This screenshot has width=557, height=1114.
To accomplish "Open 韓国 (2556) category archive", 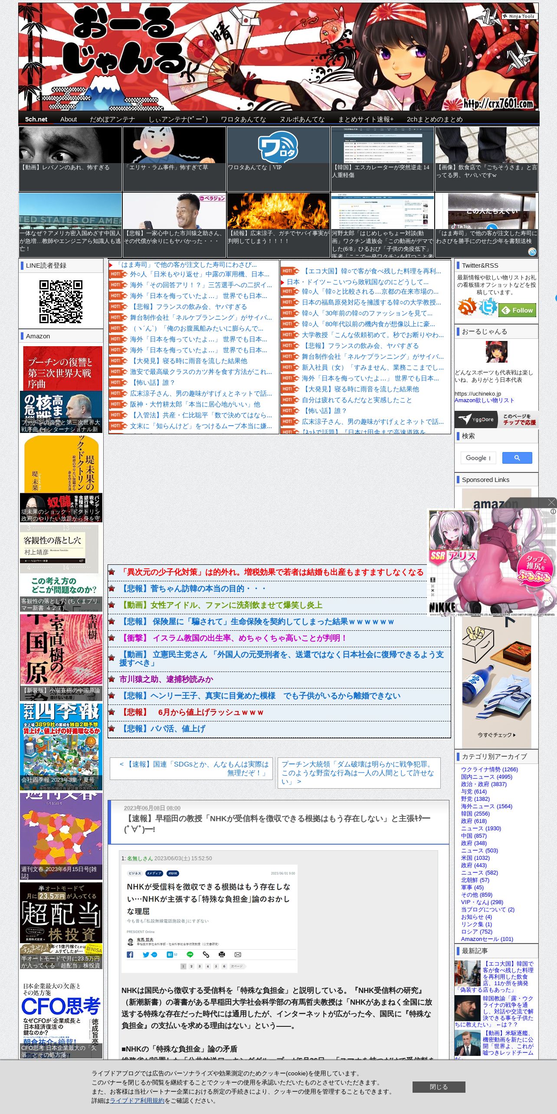I will pyautogui.click(x=475, y=813).
